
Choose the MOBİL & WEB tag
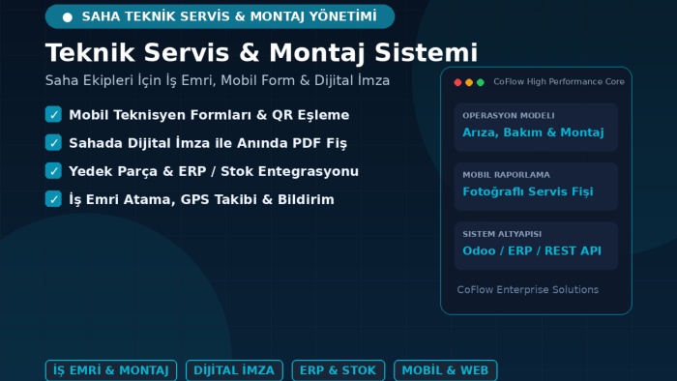tap(445, 370)
